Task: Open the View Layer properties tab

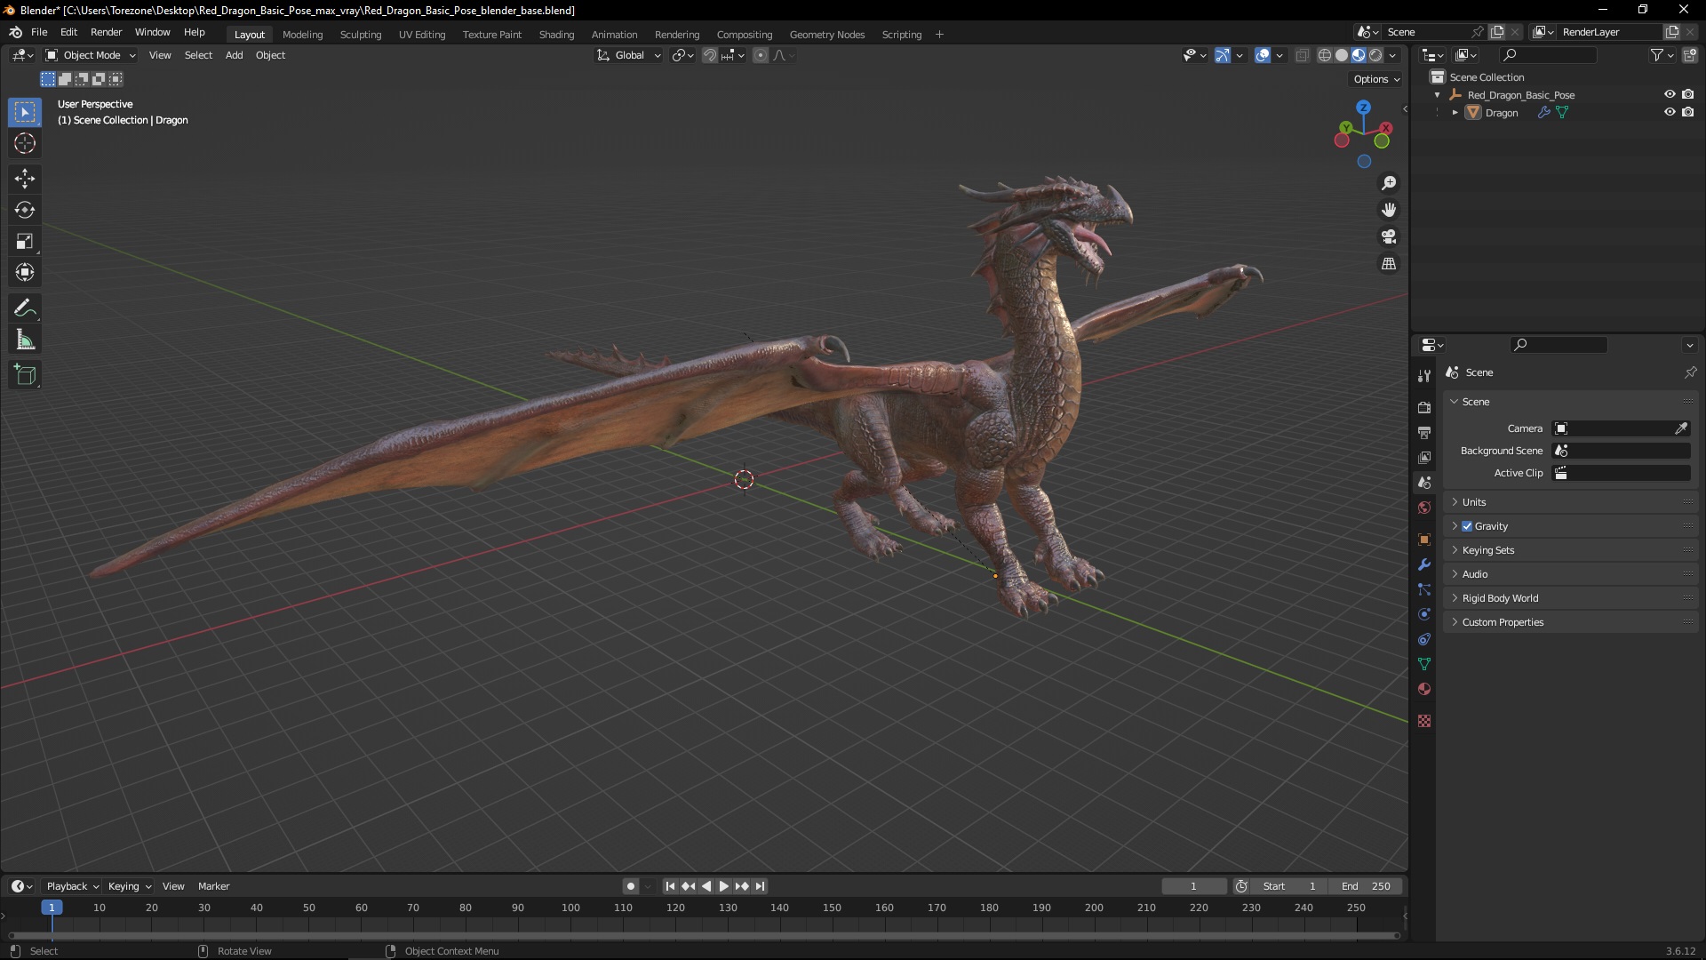Action: (x=1424, y=457)
